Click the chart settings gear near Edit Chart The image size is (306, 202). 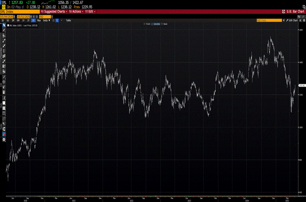[304, 21]
